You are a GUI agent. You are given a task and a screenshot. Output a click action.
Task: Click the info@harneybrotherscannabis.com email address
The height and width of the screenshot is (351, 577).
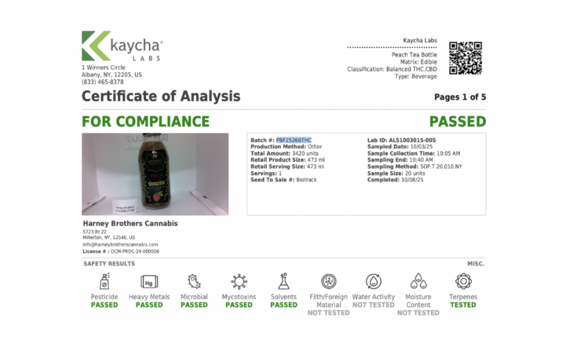click(120, 244)
